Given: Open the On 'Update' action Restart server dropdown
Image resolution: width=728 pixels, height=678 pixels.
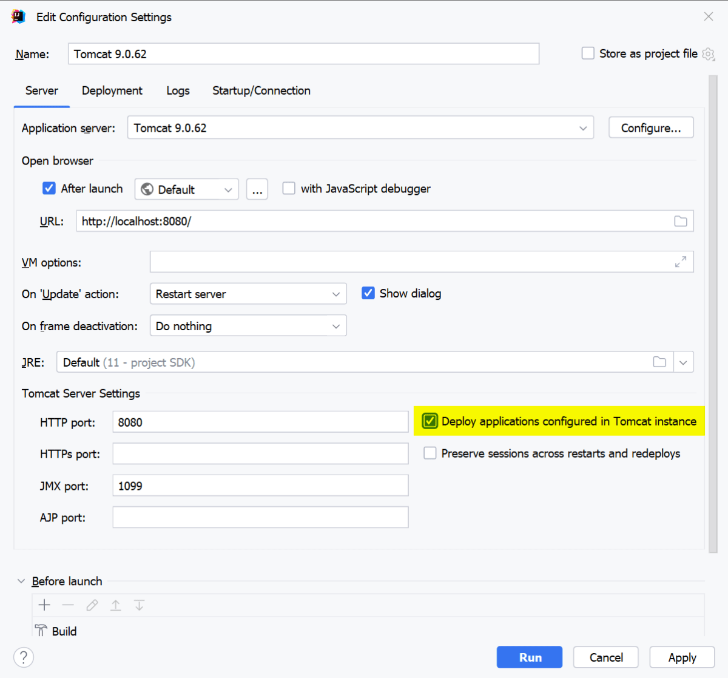Looking at the screenshot, I should [248, 294].
